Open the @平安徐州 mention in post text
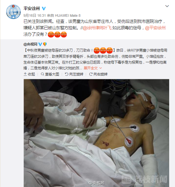The height and width of the screenshot is (187, 175). [155, 28]
